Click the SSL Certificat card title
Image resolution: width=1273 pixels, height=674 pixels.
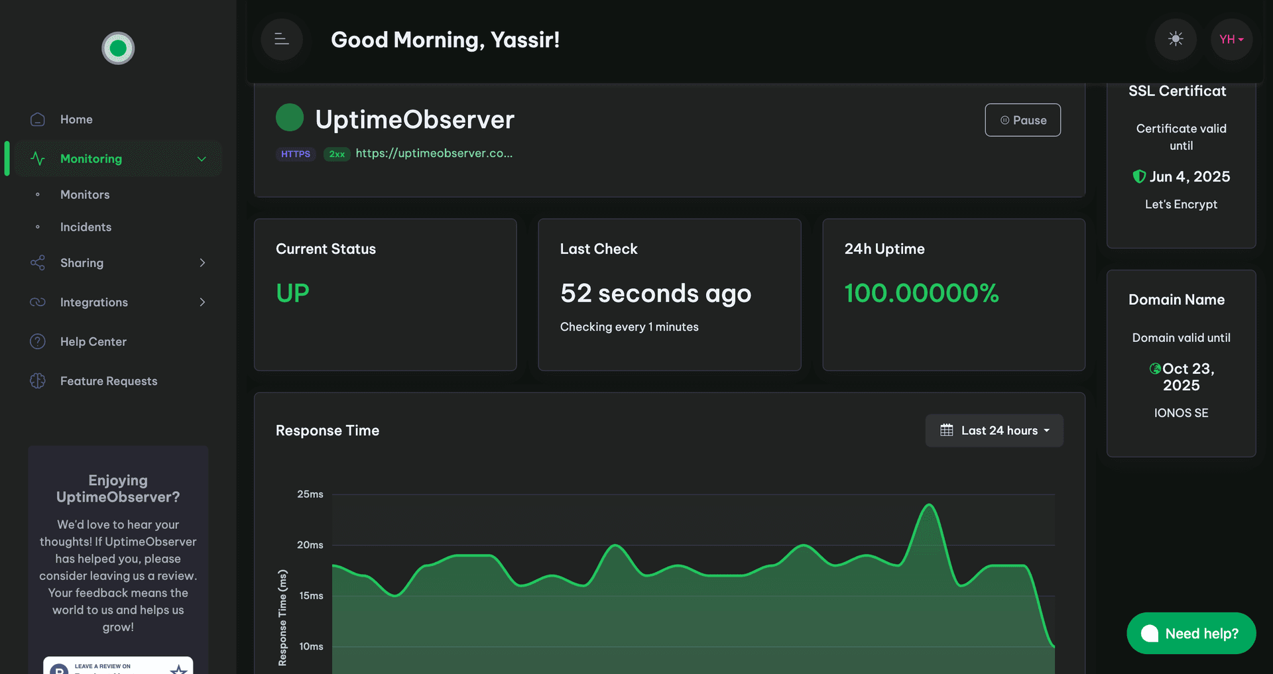[1177, 91]
